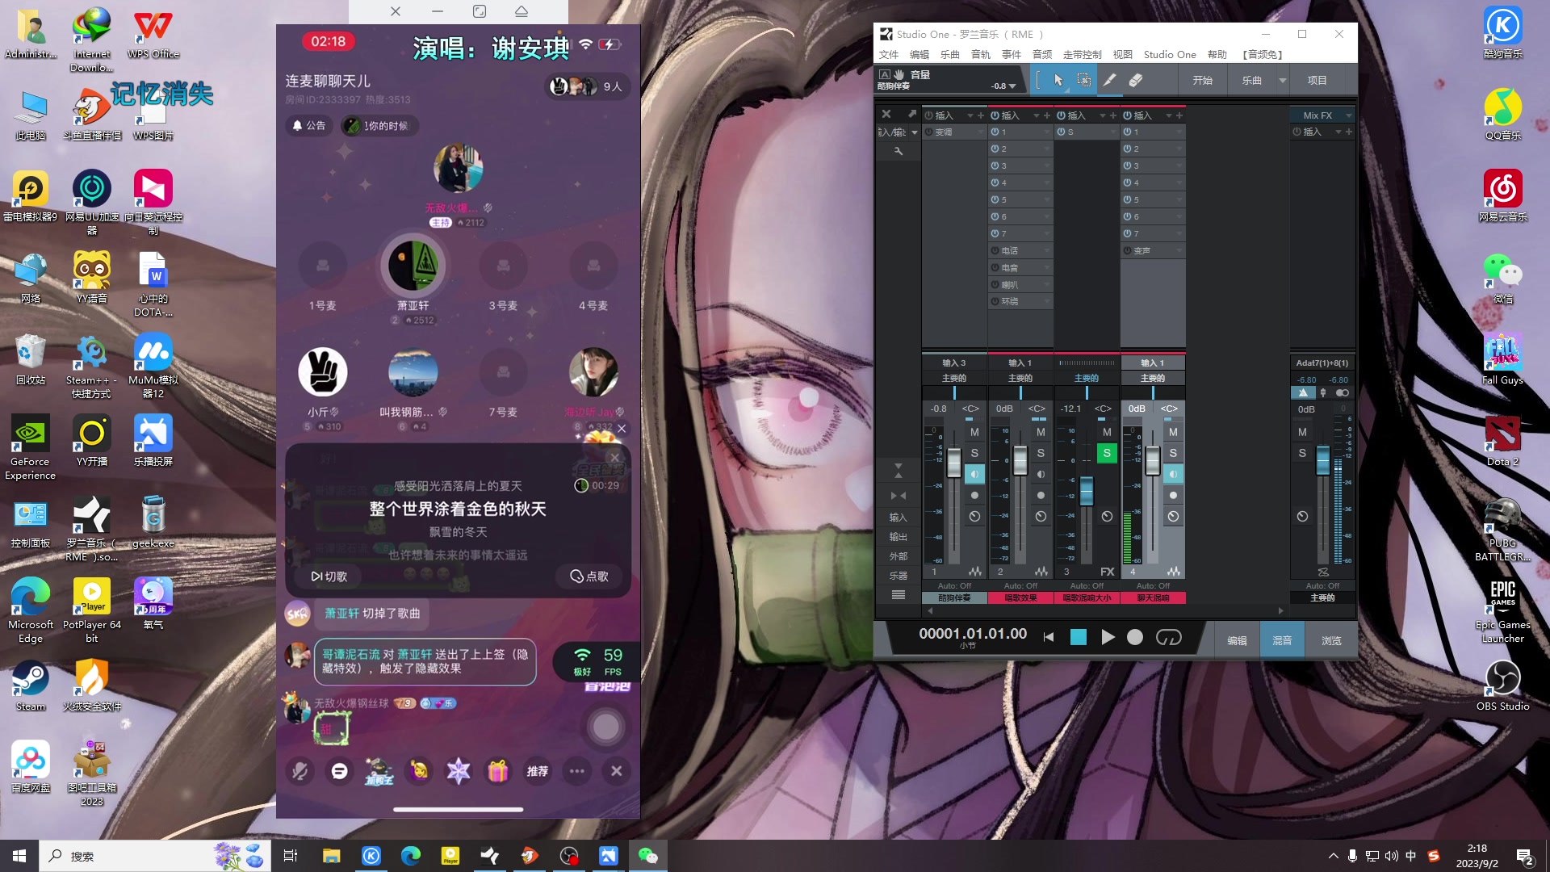
Task: Open channel 3 FX editor icon
Action: tap(1108, 572)
